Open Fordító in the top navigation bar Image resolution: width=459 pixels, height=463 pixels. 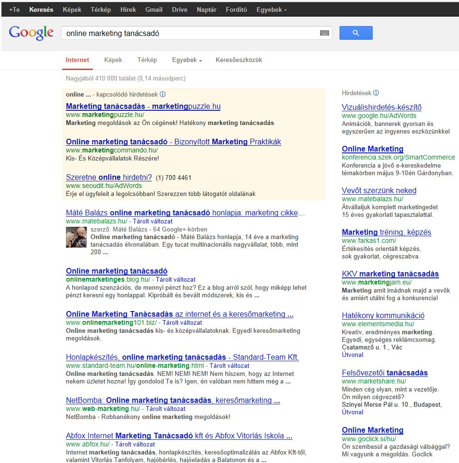tap(236, 9)
